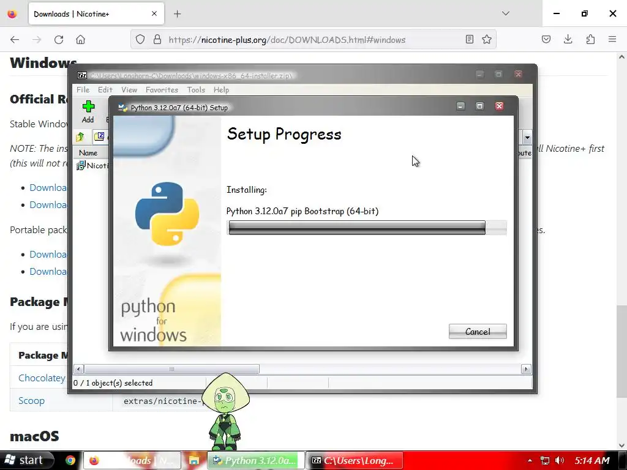This screenshot has height=470, width=627.
Task: Click the volume tray icon
Action: [x=560, y=460]
